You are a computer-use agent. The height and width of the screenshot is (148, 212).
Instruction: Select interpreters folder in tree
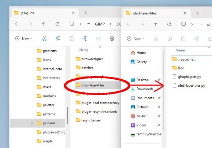(48, 78)
